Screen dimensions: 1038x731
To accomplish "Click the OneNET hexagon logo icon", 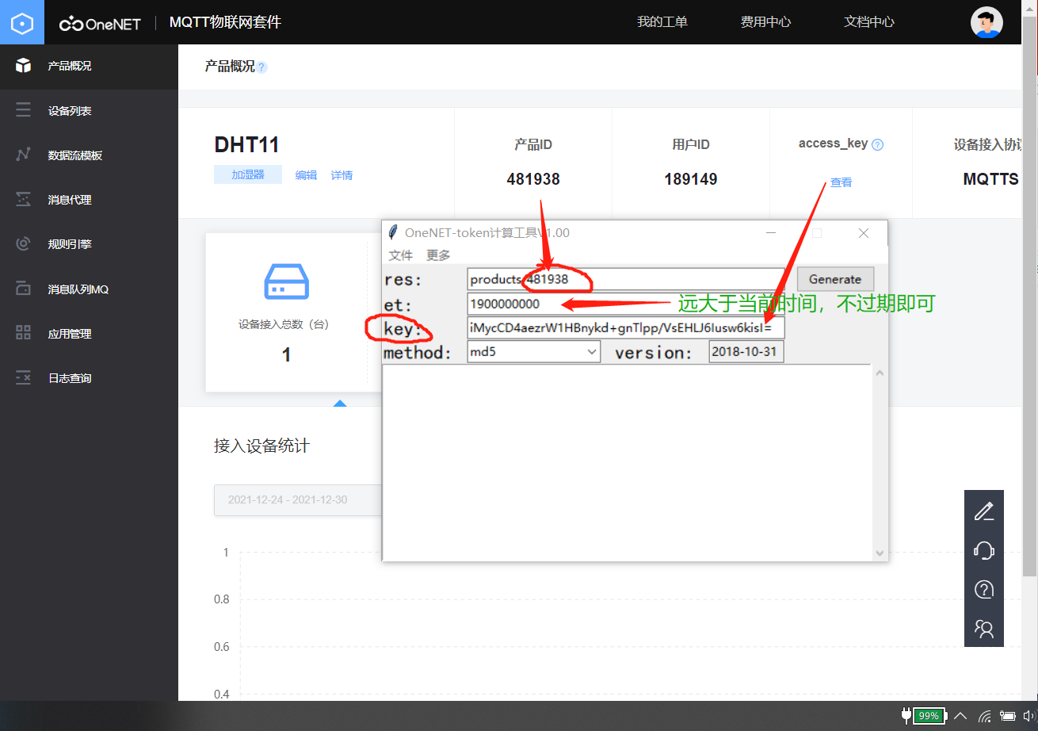I will pos(21,22).
